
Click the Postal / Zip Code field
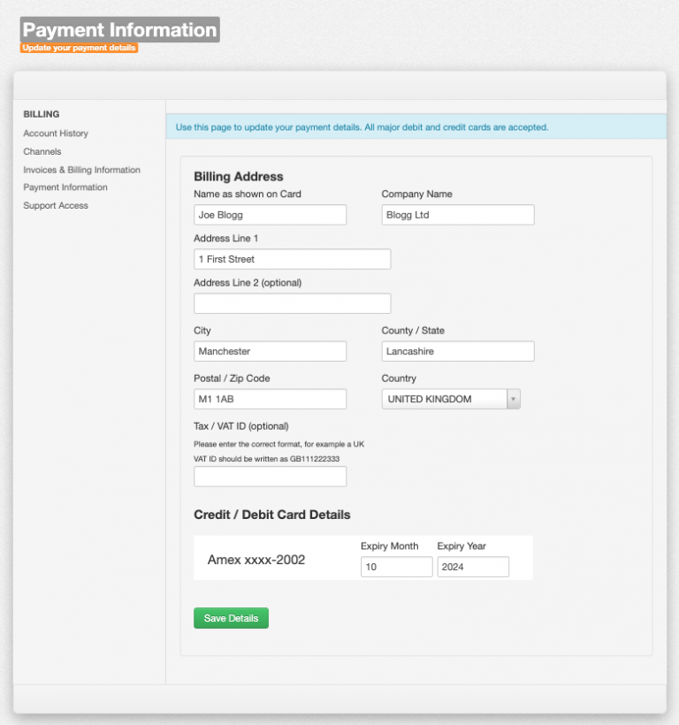270,399
